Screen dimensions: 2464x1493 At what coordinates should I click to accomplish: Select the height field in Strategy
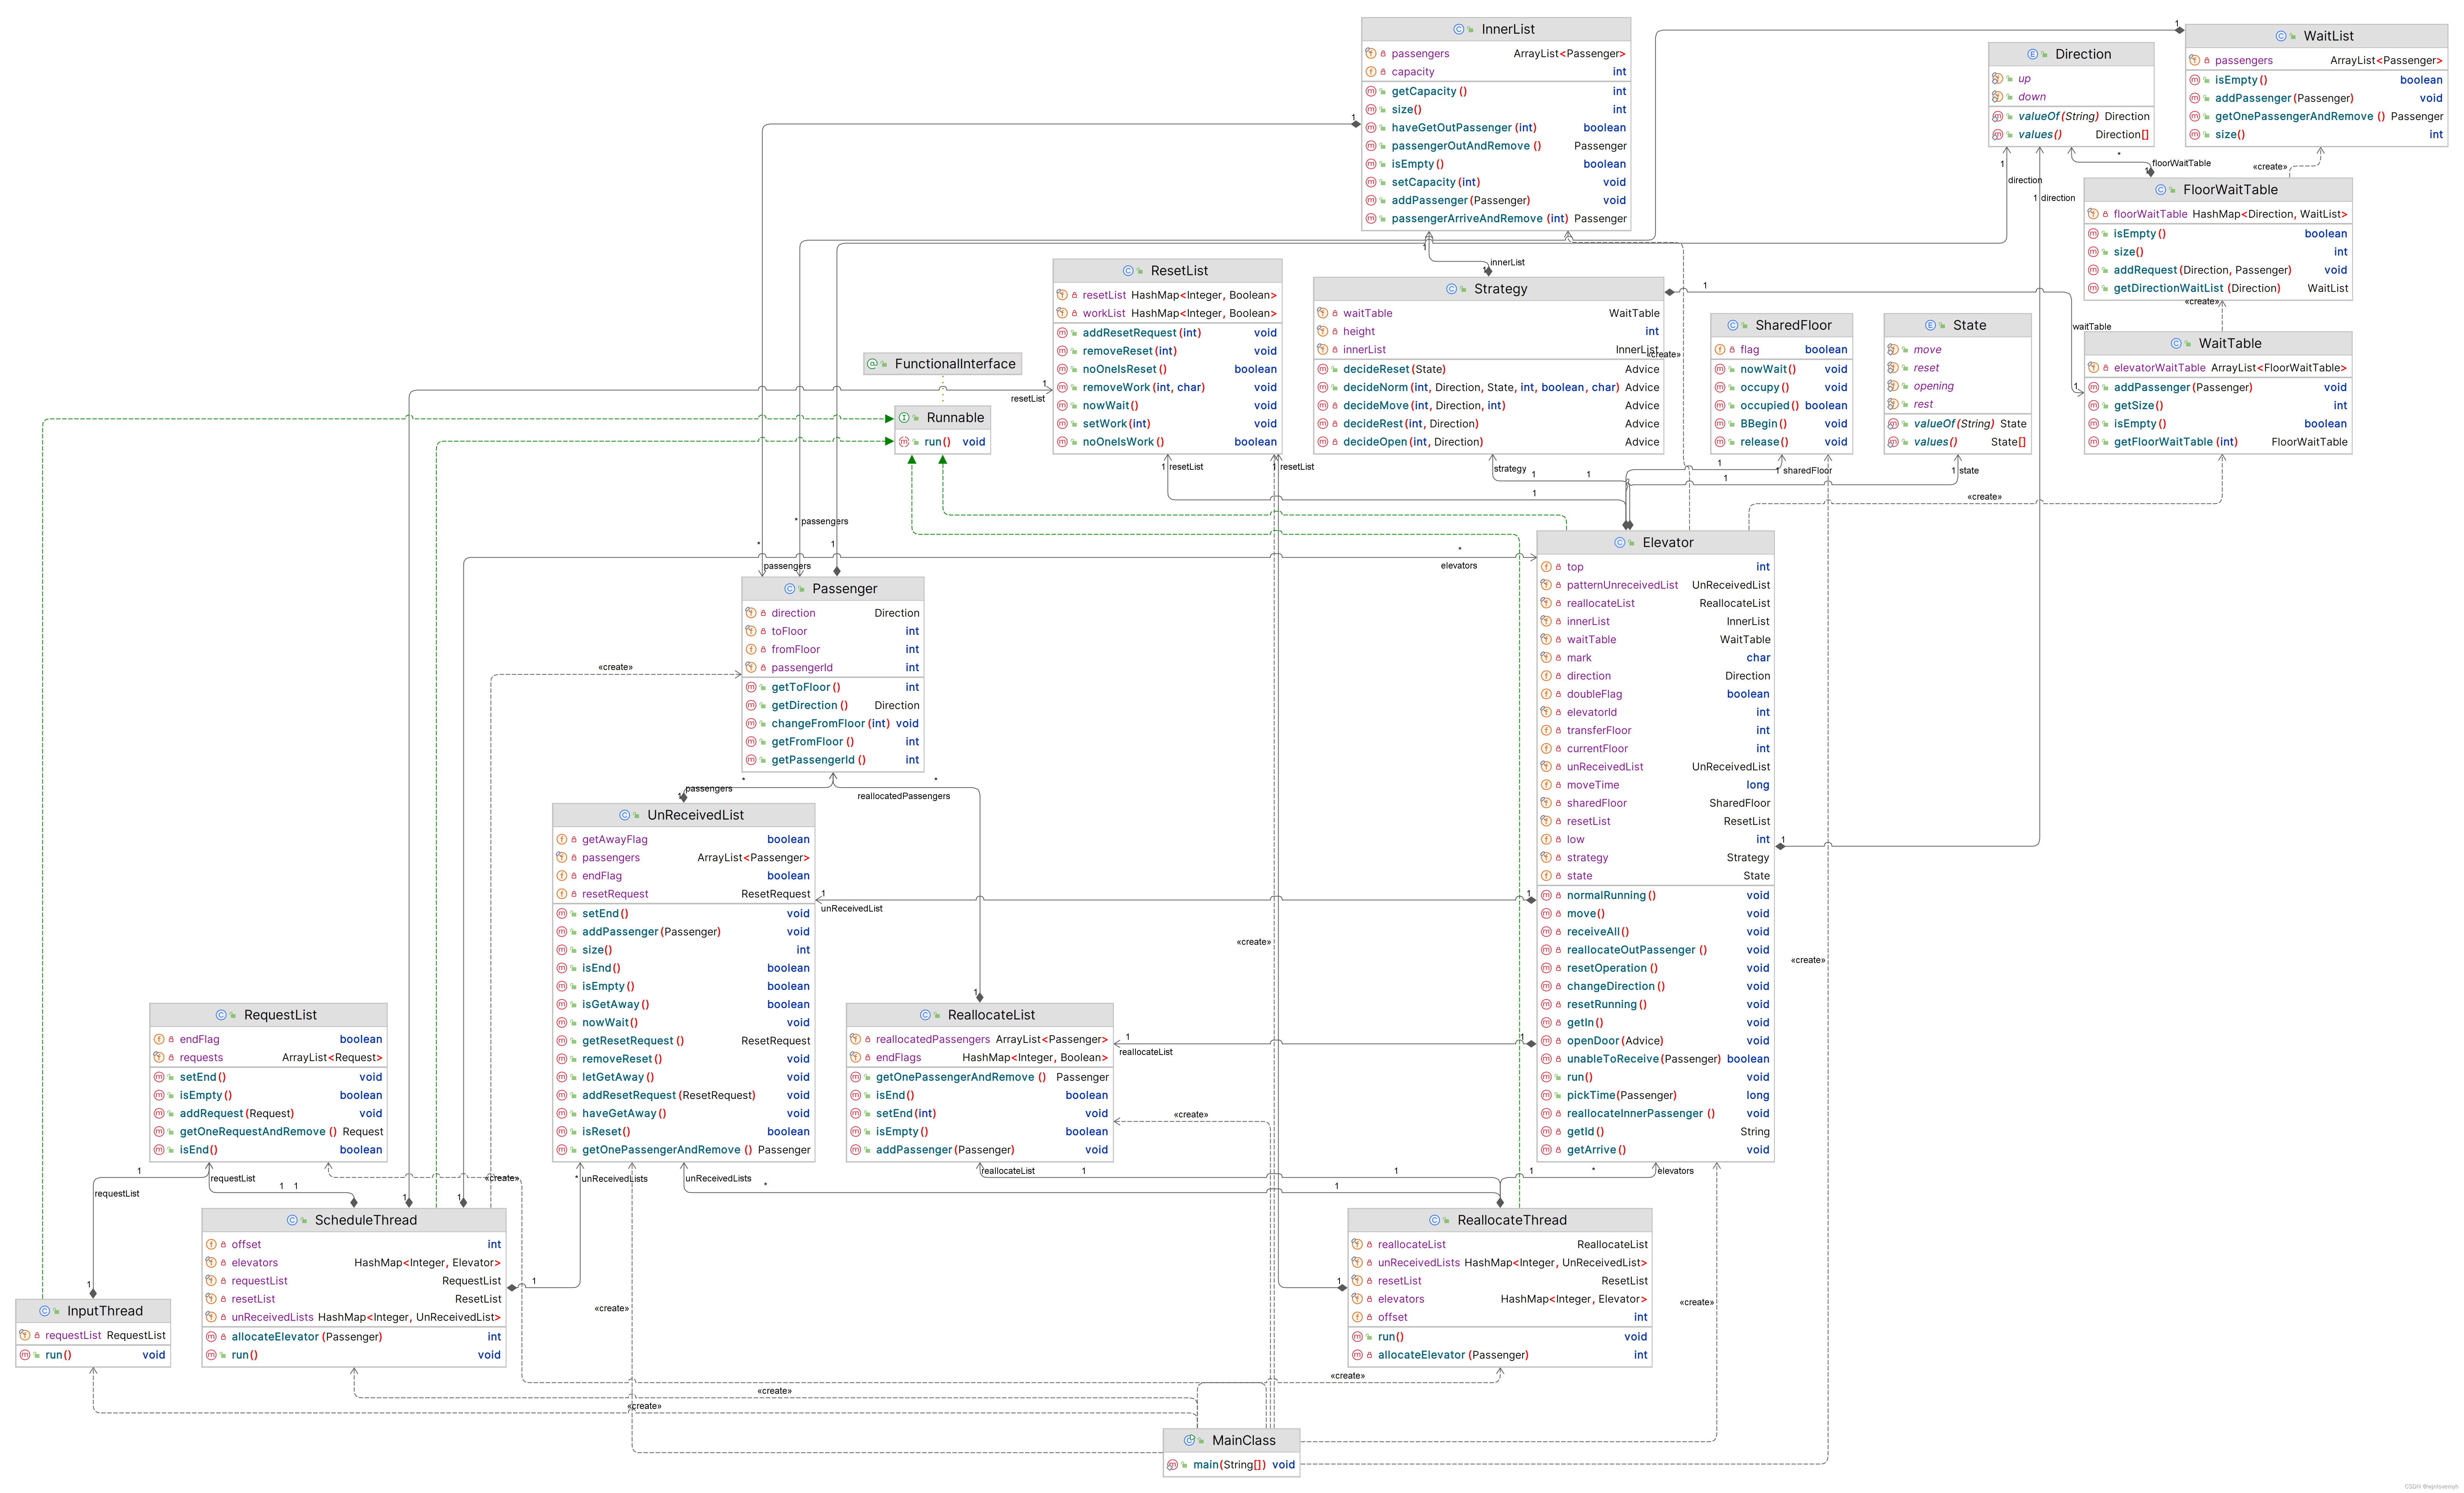1488,332
